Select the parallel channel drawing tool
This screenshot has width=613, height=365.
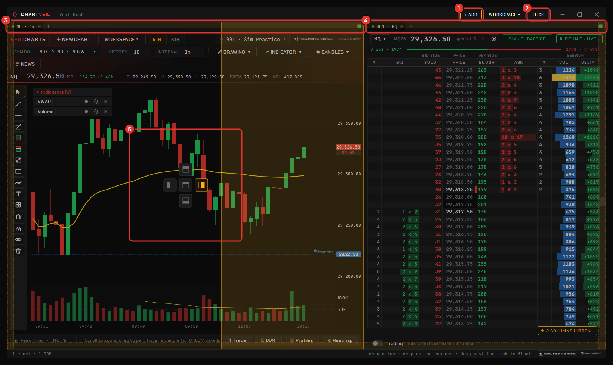18,127
